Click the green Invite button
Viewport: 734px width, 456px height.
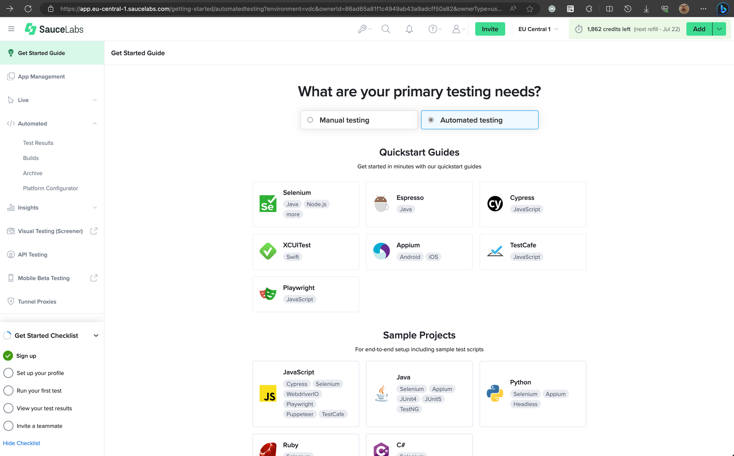pyautogui.click(x=490, y=29)
